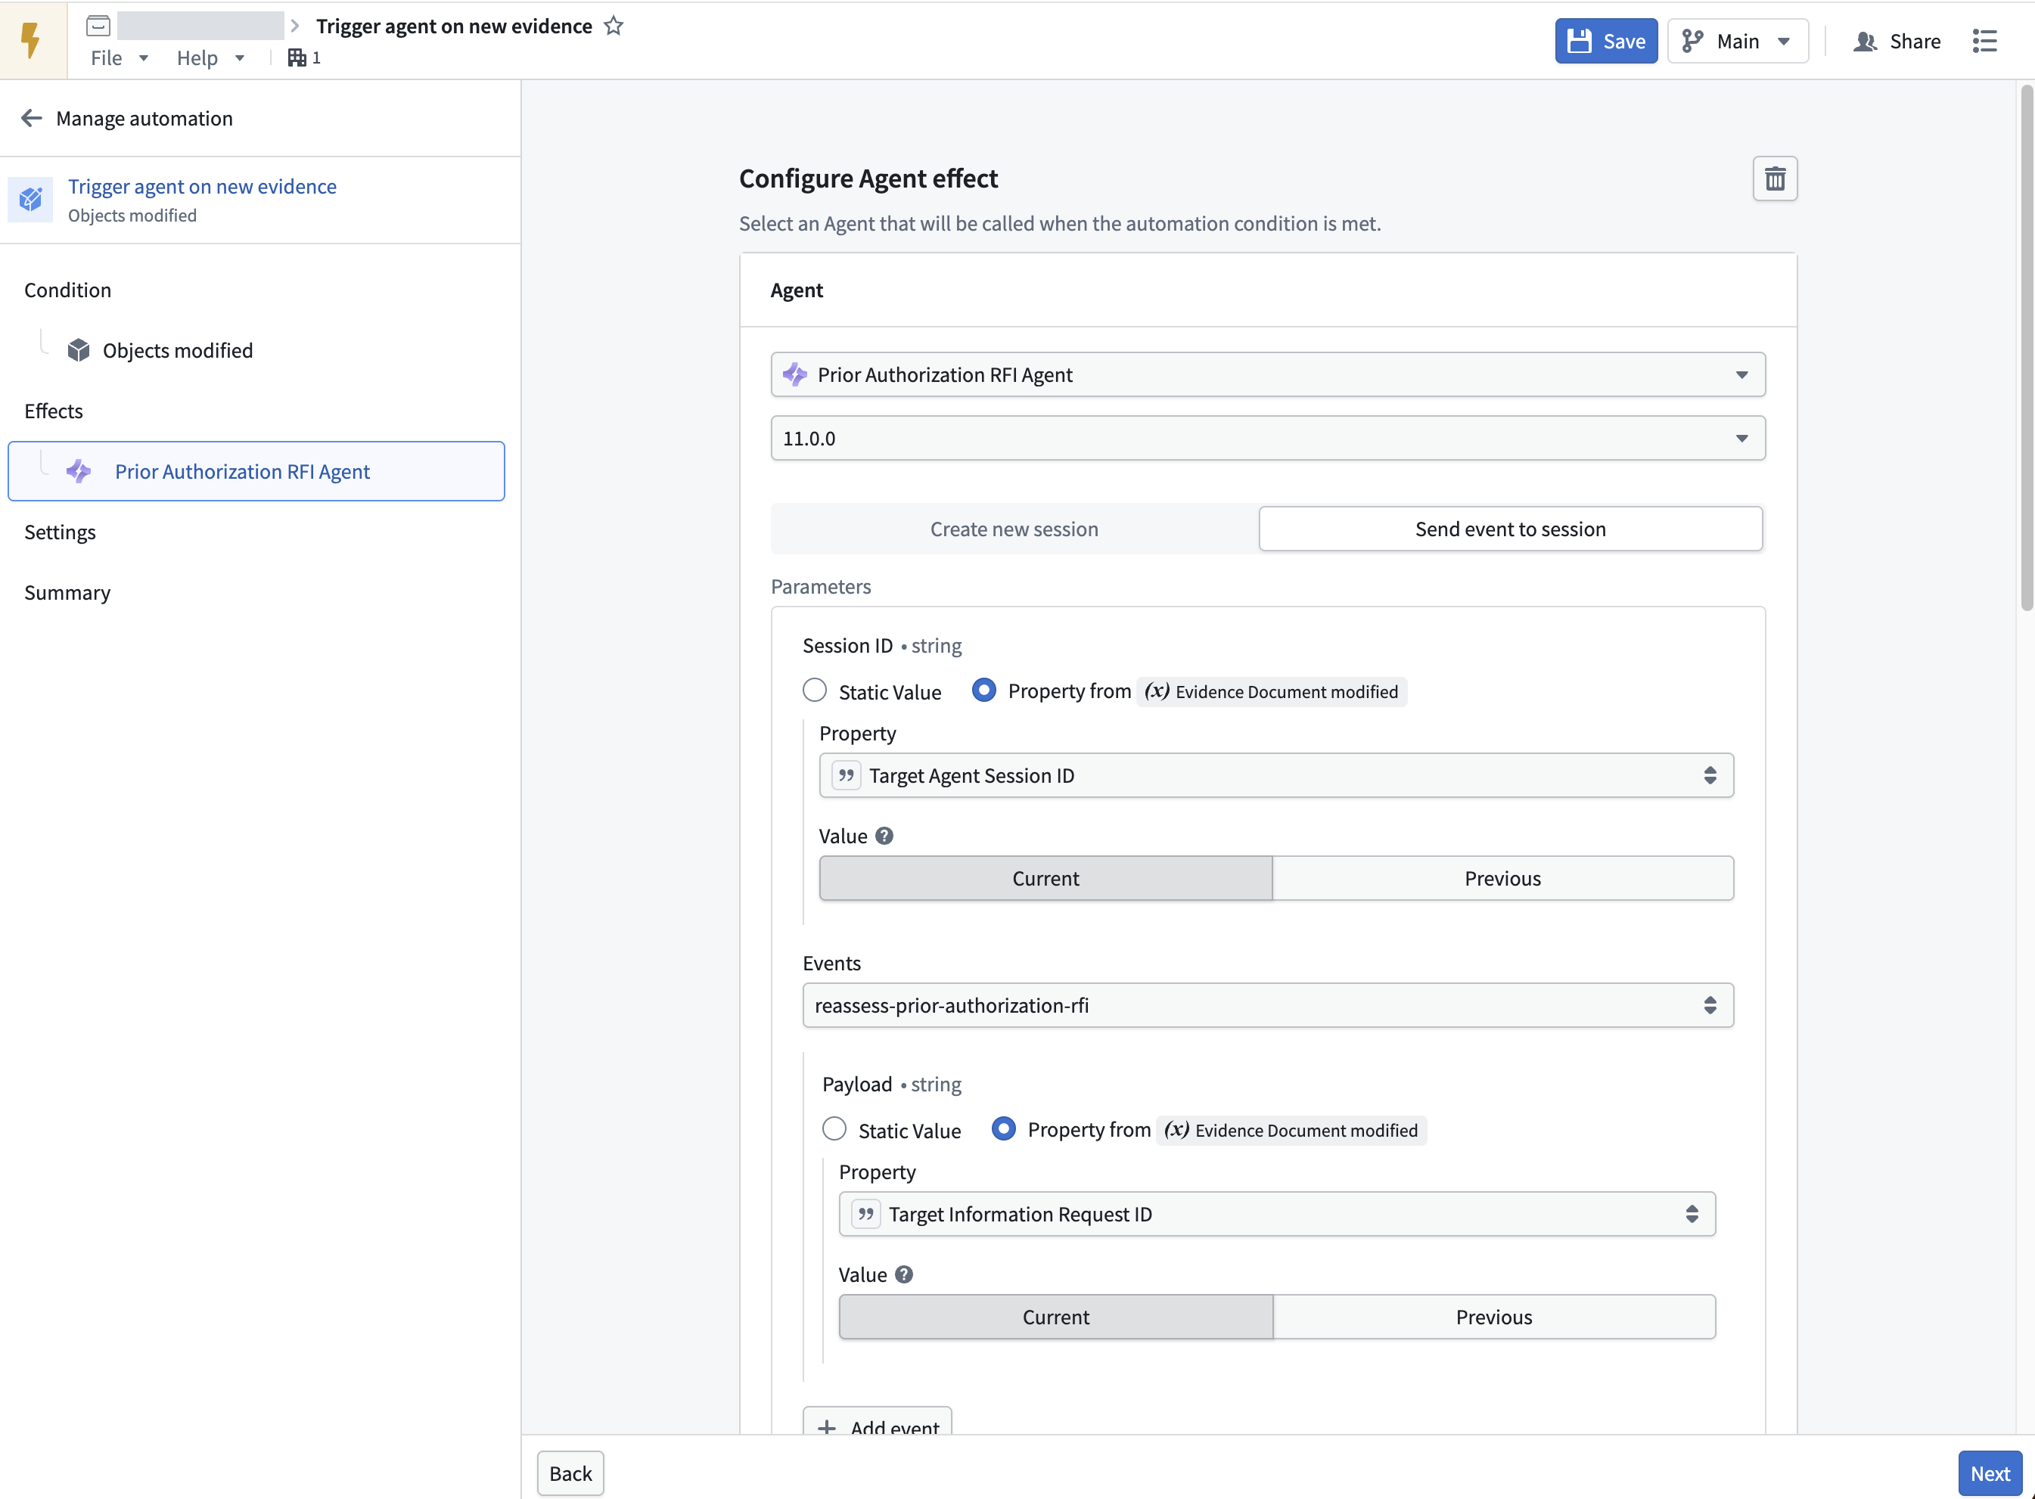Viewport: 2035px width, 1499px height.
Task: Select Property from radio for Session ID
Action: pos(984,691)
